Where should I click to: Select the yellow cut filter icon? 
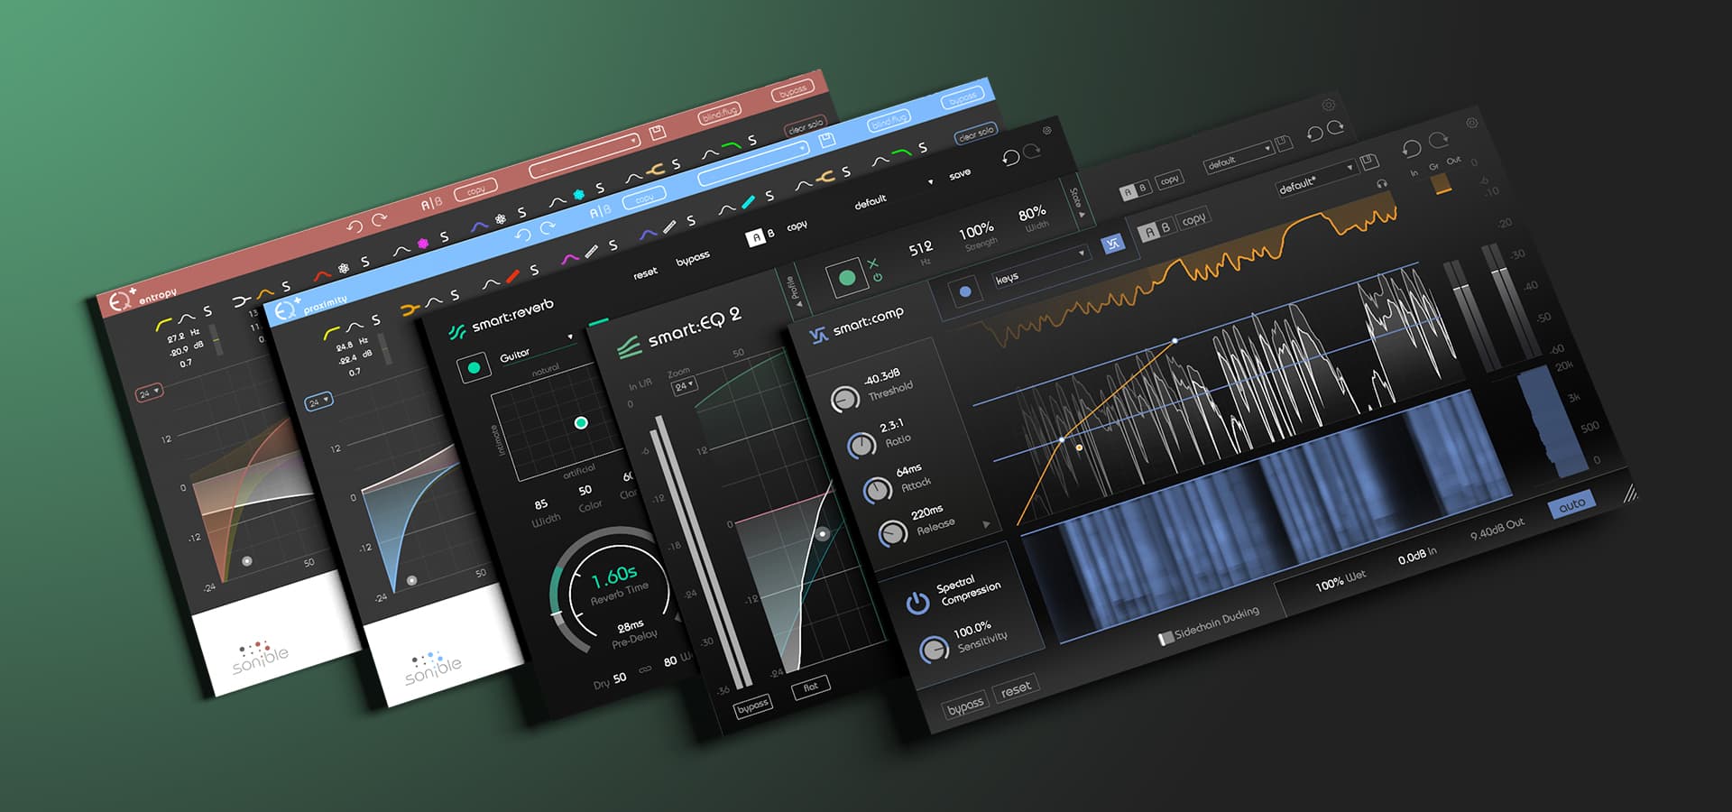point(827,175)
